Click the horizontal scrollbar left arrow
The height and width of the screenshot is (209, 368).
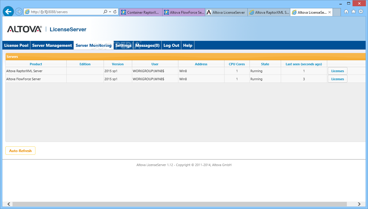tap(9, 204)
